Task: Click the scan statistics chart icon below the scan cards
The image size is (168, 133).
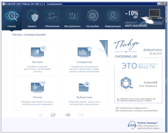Action: tap(40, 115)
